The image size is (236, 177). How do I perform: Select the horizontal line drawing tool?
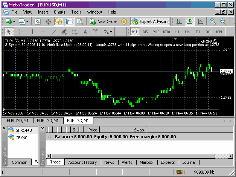point(43,32)
